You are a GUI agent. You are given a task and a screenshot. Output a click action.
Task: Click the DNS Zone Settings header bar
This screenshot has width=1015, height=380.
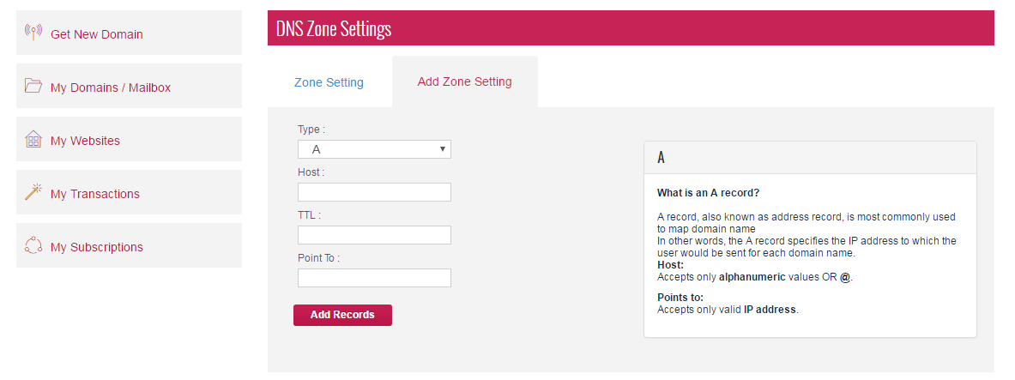(x=631, y=28)
